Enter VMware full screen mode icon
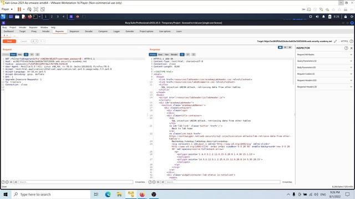The image size is (355, 199). [x=35, y=9]
